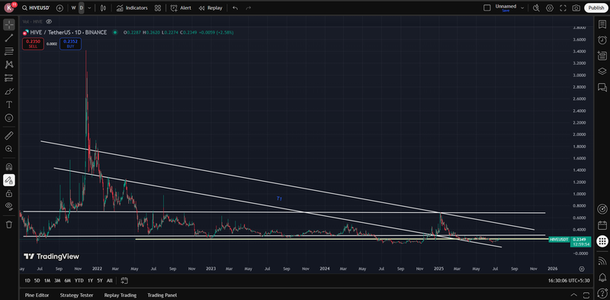
Task: Publish the chart idea
Action: pyautogui.click(x=596, y=8)
